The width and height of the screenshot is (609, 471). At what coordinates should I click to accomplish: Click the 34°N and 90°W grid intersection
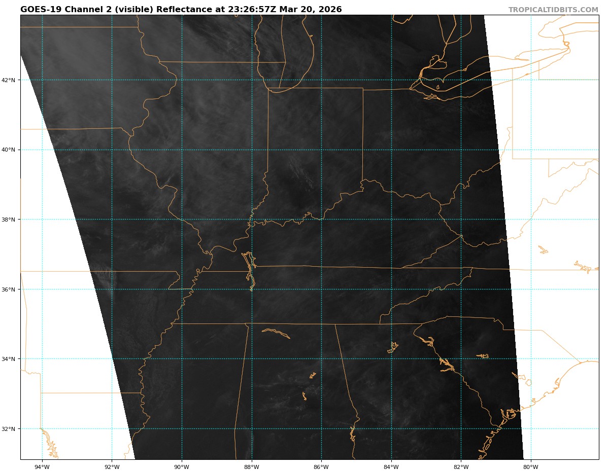(182, 359)
